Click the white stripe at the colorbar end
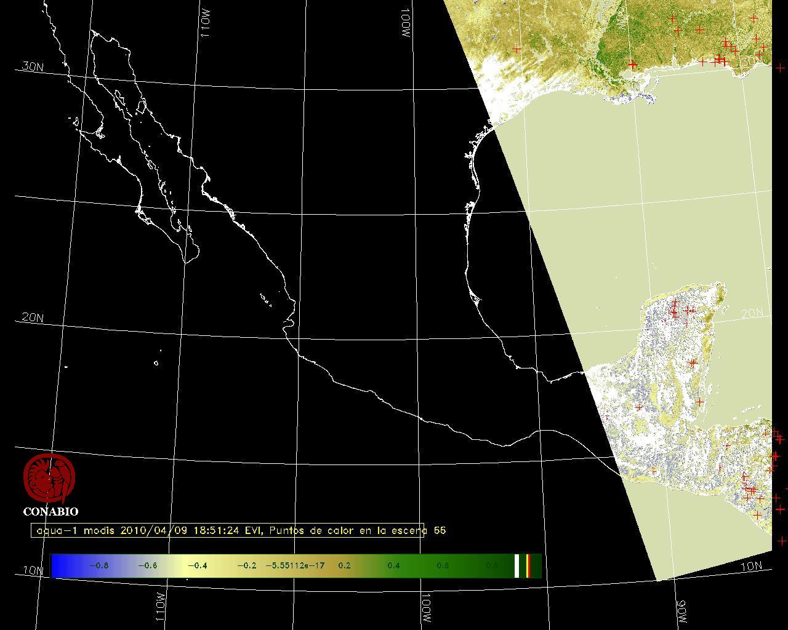The image size is (788, 630). [517, 565]
